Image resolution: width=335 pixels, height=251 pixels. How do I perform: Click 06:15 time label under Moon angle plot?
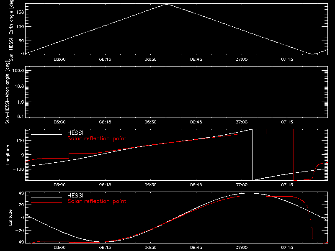105,122
